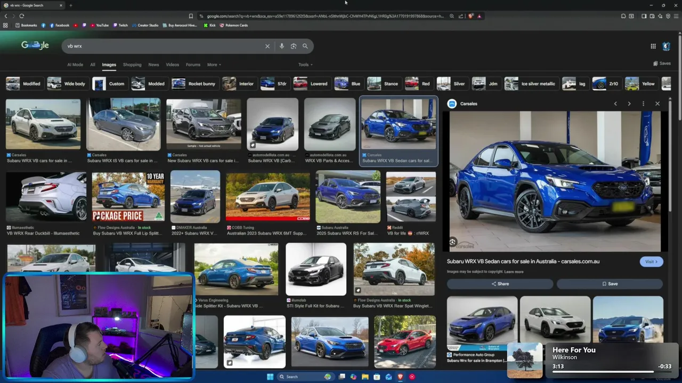Image resolution: width=682 pixels, height=383 pixels.
Task: Search inside the image with Lens icon
Action: pos(452,242)
